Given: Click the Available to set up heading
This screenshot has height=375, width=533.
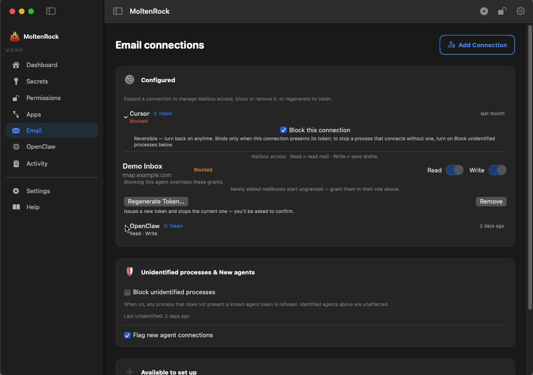Looking at the screenshot, I should 168,372.
